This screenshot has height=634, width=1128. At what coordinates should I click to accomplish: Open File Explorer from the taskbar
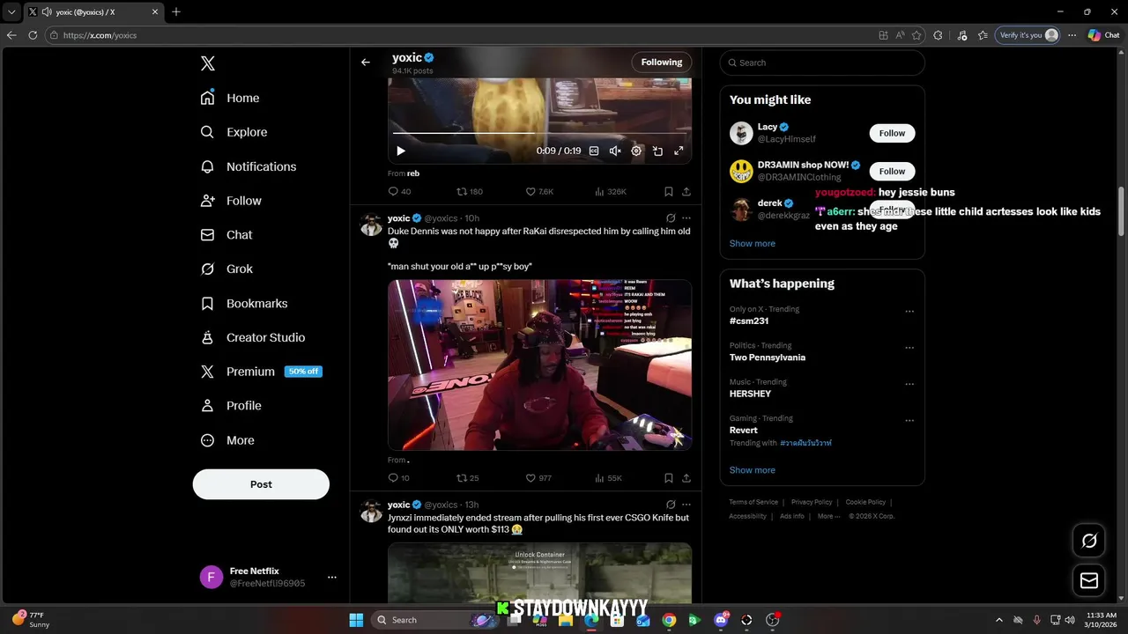[566, 620]
